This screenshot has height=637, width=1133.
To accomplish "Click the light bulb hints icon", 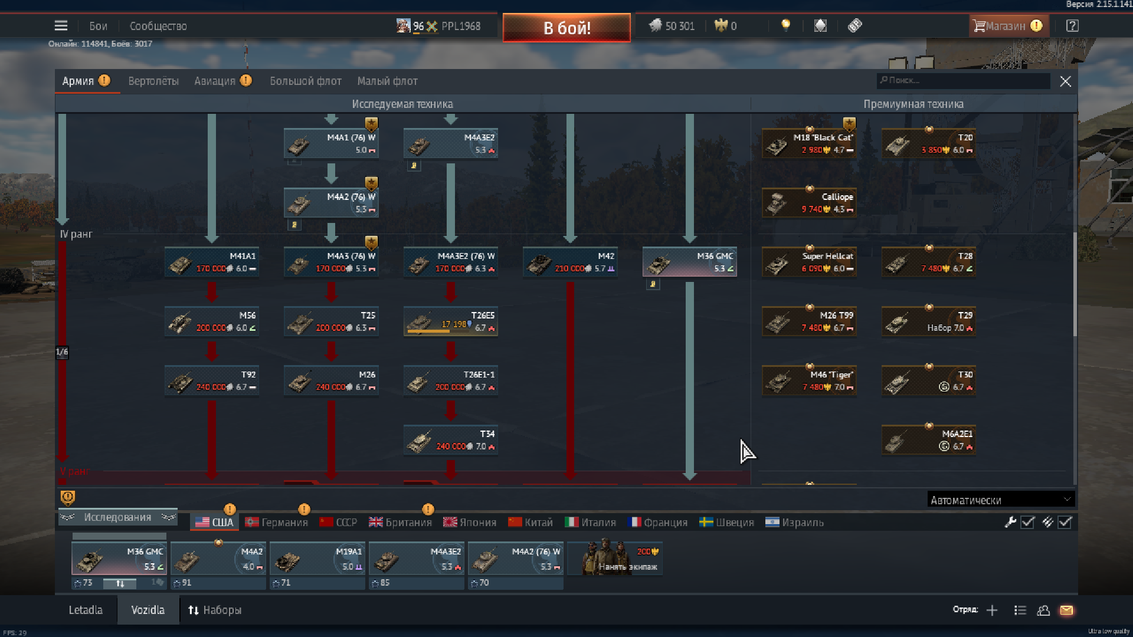I will coord(785,25).
